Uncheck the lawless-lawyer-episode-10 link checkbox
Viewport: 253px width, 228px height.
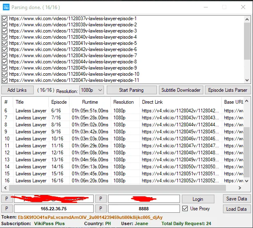point(5,74)
